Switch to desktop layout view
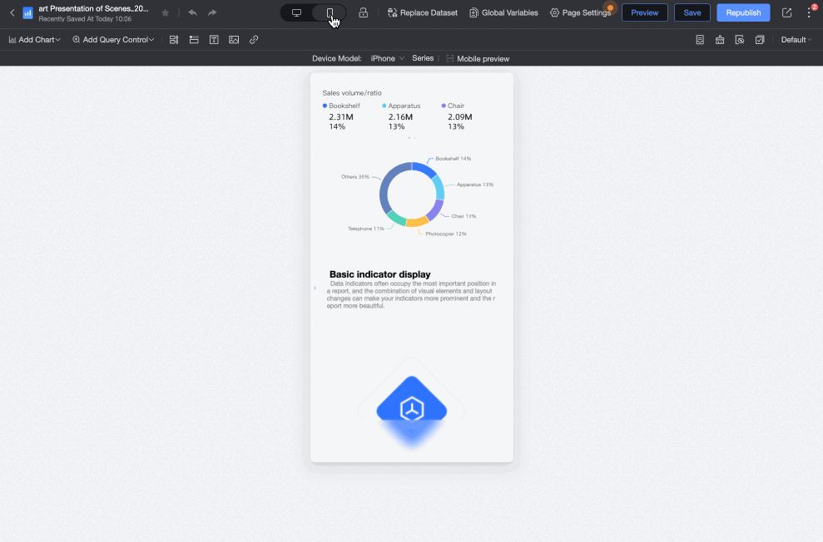Viewport: 823px width, 542px height. (296, 12)
